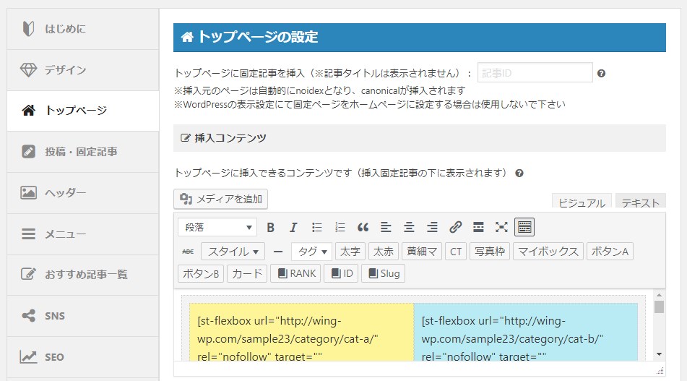Enable fullscreen distraction-free mode

(501, 227)
